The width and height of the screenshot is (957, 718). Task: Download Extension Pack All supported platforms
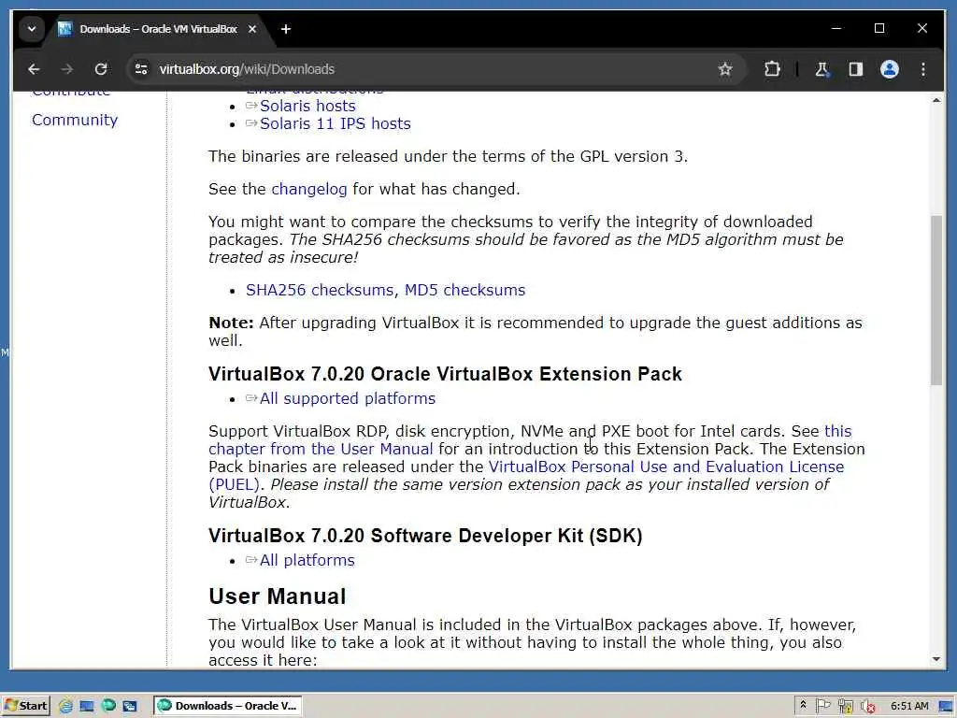[347, 398]
